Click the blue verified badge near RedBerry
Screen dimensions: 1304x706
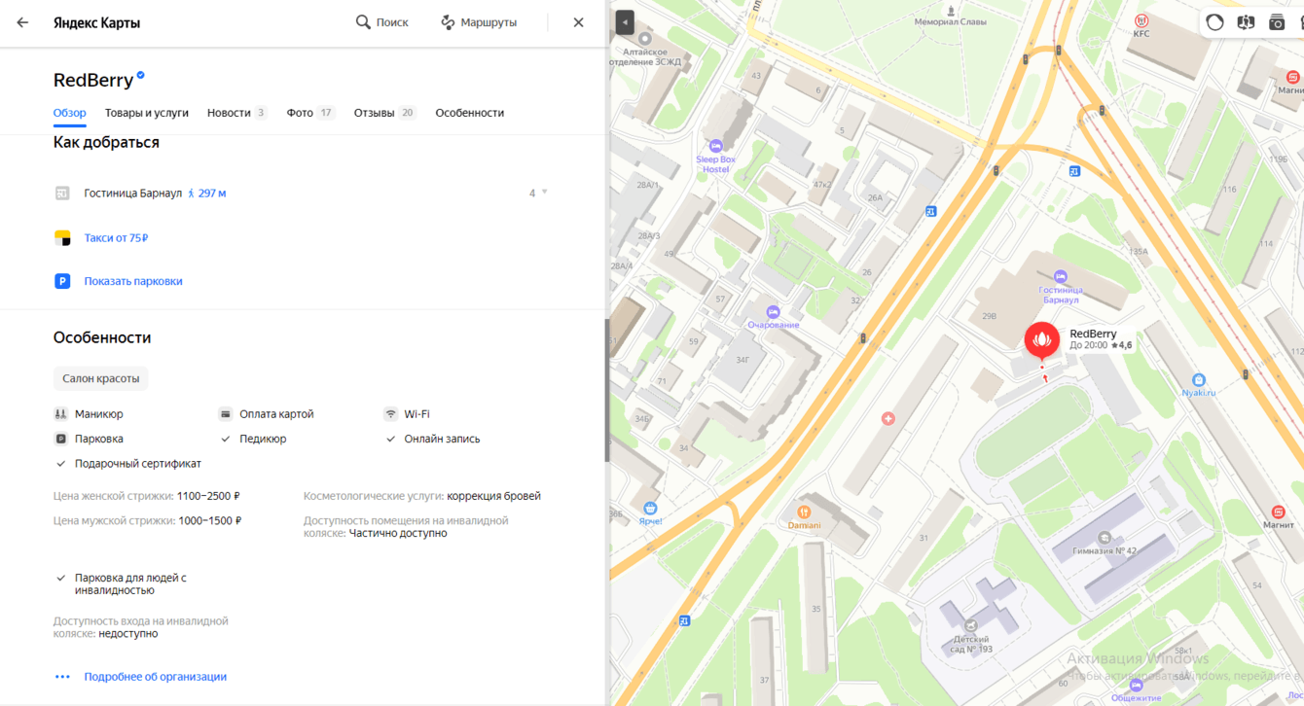click(x=141, y=75)
